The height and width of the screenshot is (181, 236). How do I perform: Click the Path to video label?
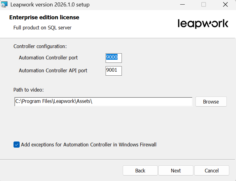click(x=29, y=90)
